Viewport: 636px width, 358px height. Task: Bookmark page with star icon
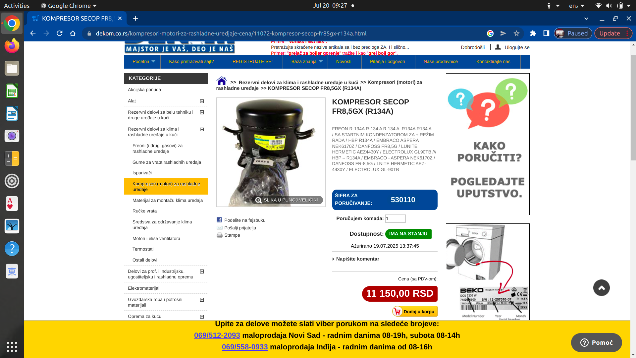[x=516, y=33]
